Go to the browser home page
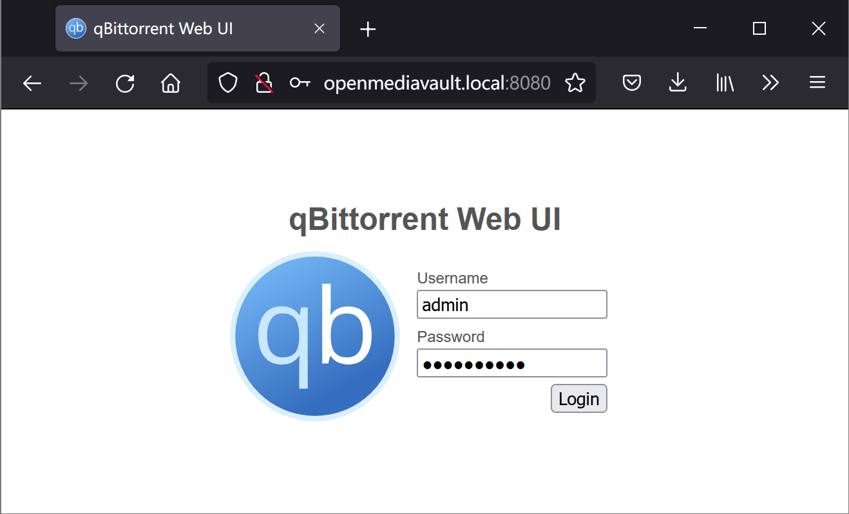The image size is (849, 514). (171, 83)
